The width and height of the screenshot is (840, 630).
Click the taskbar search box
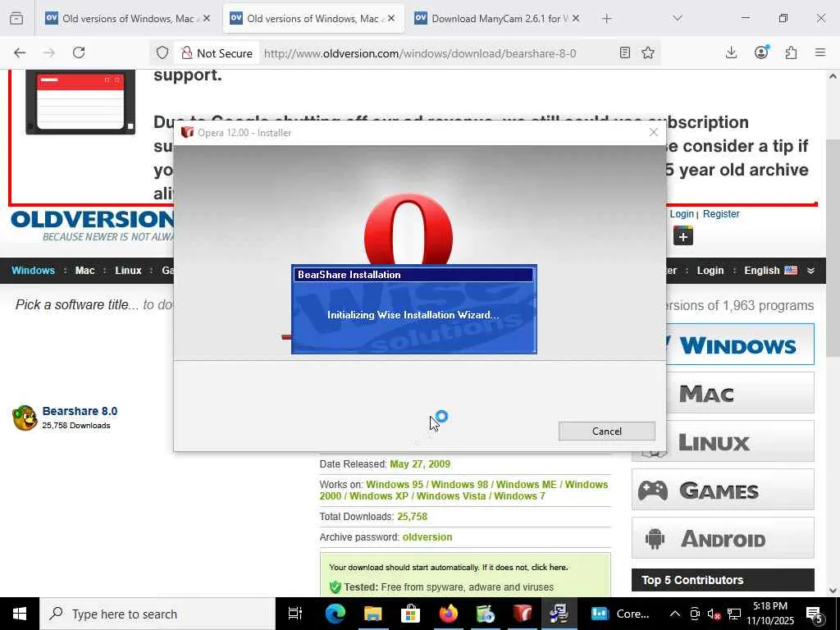(157, 614)
